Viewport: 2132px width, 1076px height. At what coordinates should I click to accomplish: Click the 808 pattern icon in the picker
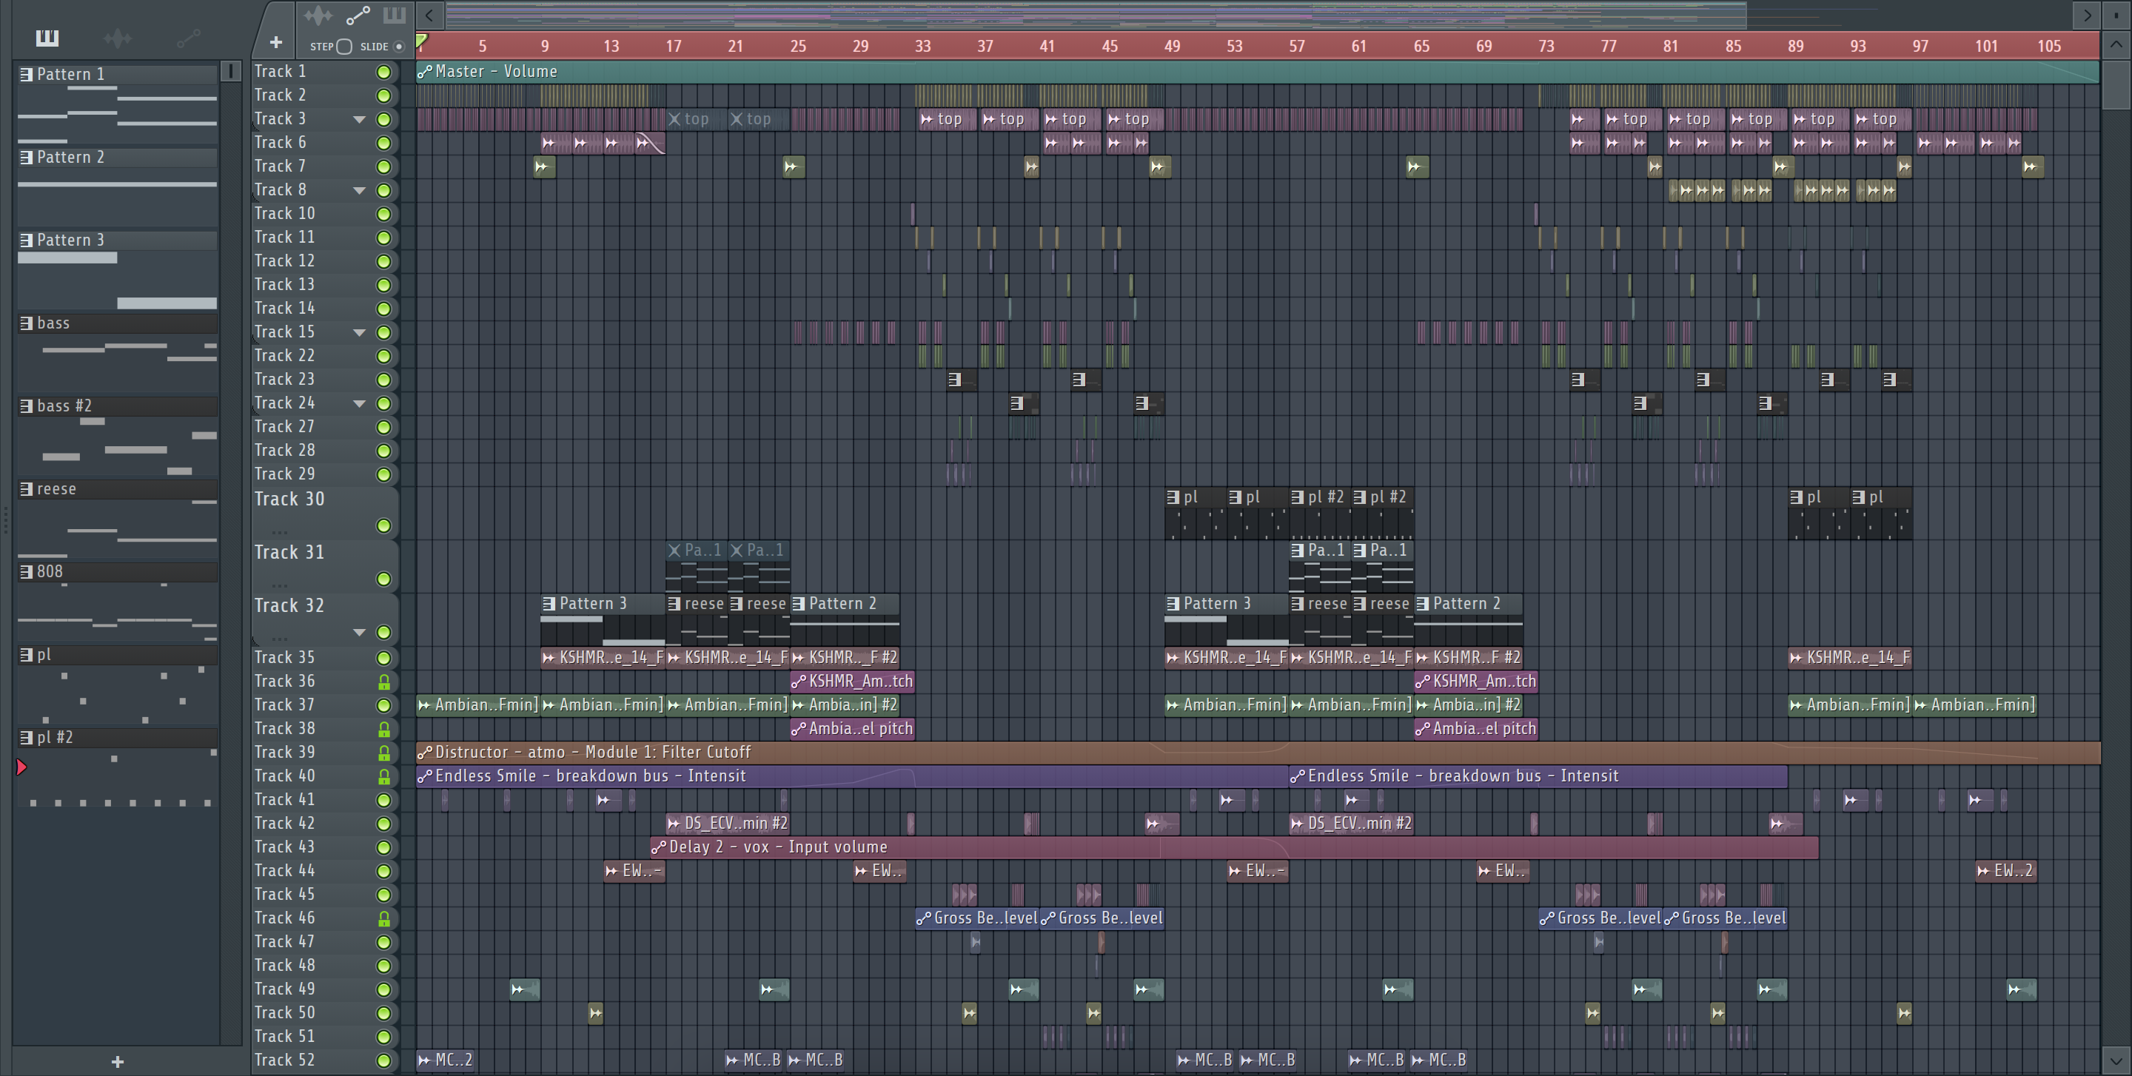point(27,571)
